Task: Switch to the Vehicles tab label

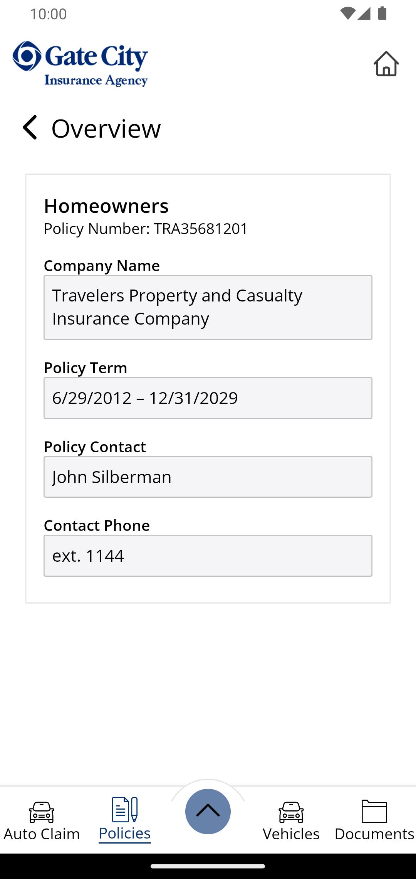Action: point(291,834)
